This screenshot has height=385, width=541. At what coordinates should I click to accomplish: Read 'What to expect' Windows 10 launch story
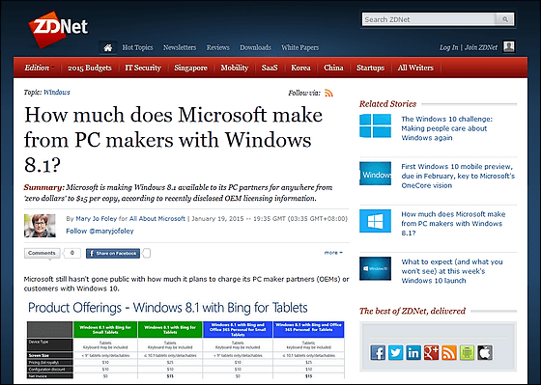pos(452,271)
